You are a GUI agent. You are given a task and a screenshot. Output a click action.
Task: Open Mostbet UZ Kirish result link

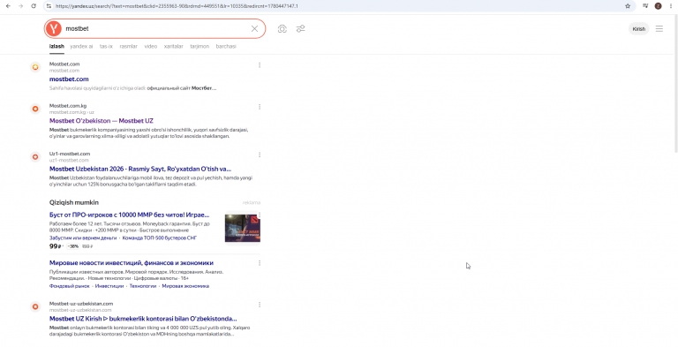[143, 319]
